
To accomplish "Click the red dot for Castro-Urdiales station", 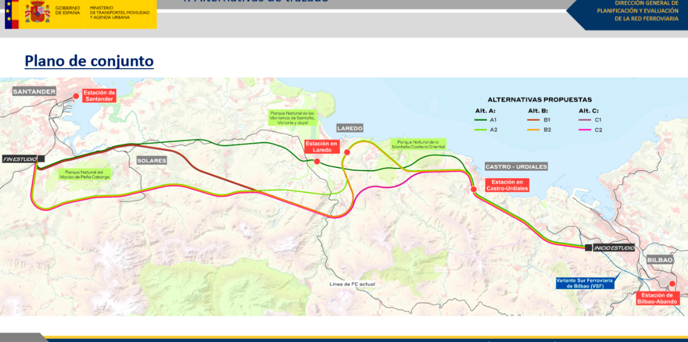I will [474, 190].
